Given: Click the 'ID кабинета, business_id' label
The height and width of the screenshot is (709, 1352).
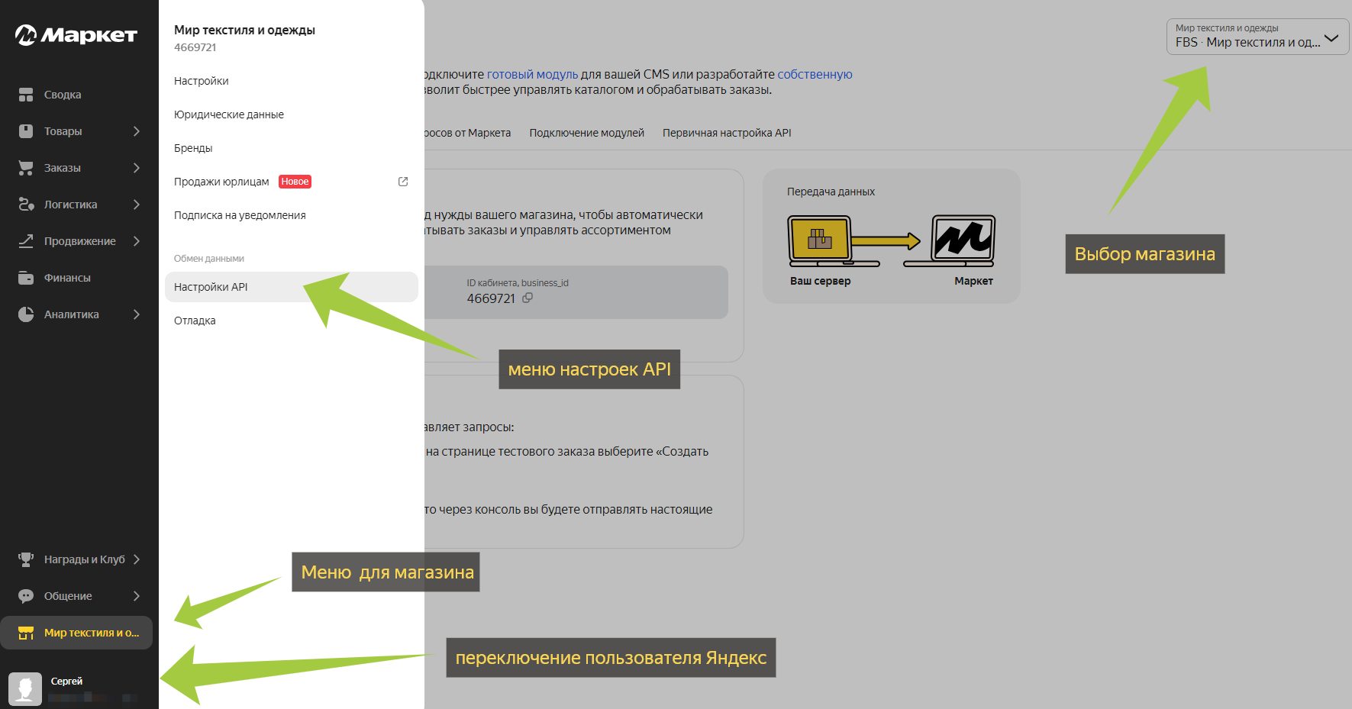Looking at the screenshot, I should pos(518,283).
